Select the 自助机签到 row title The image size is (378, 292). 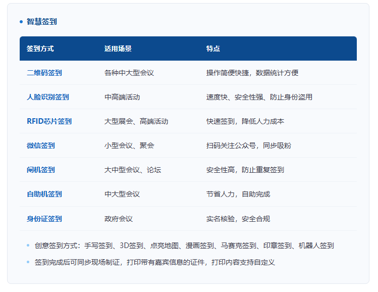[x=44, y=194]
